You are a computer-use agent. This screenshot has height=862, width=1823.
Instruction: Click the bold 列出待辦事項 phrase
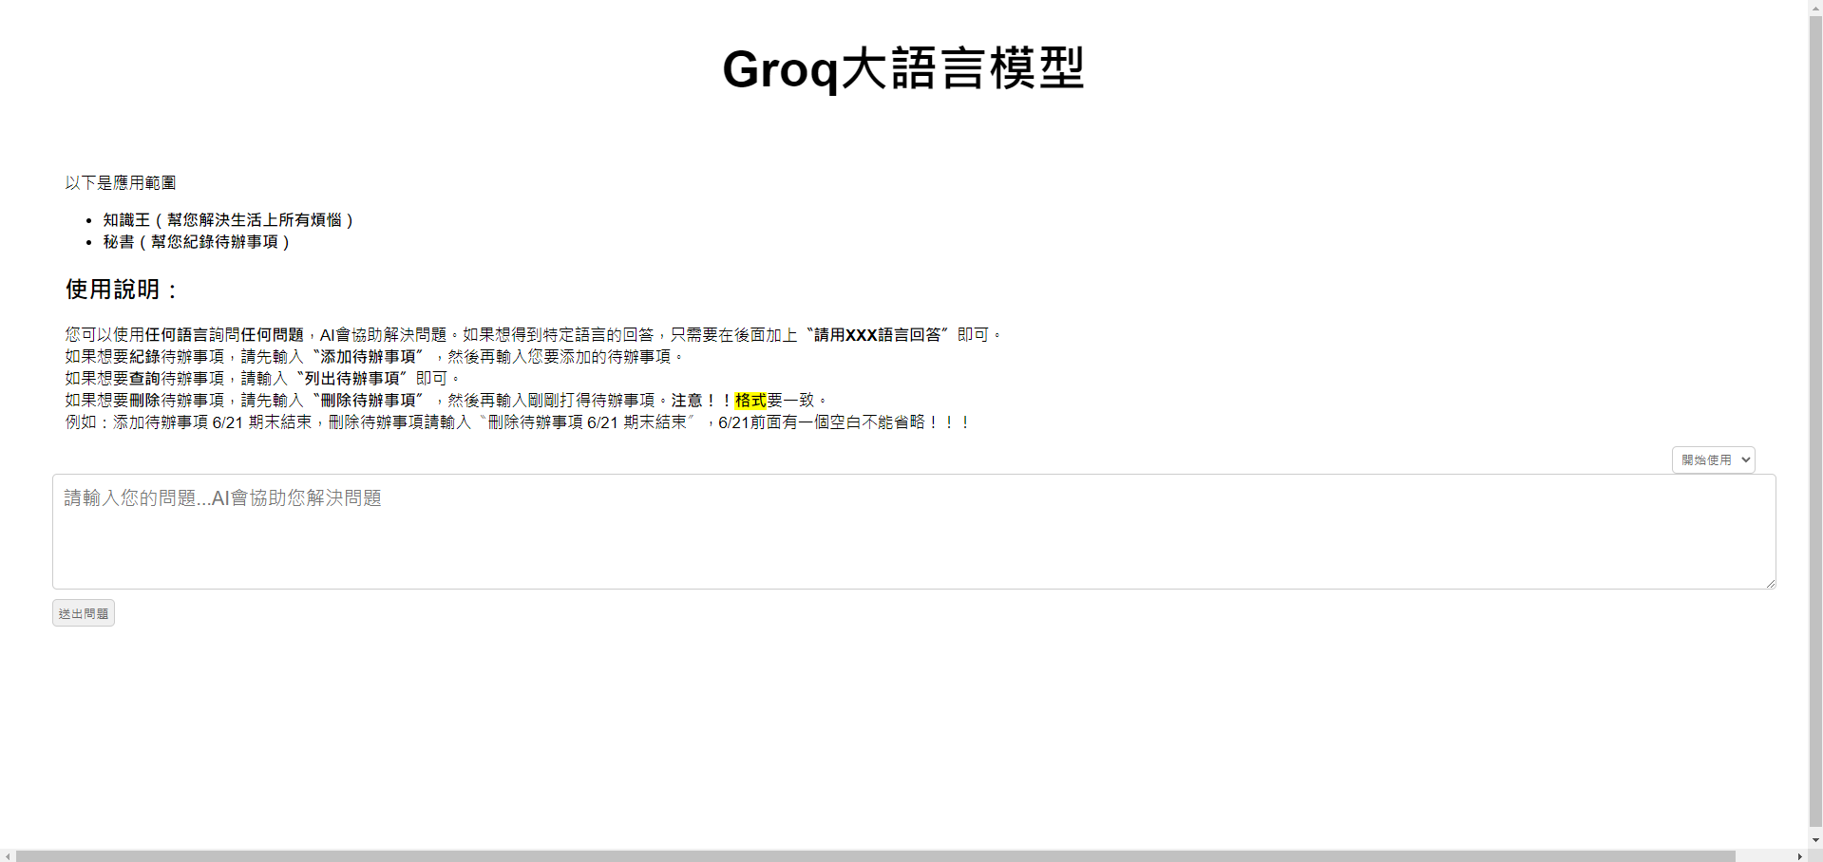[352, 378]
